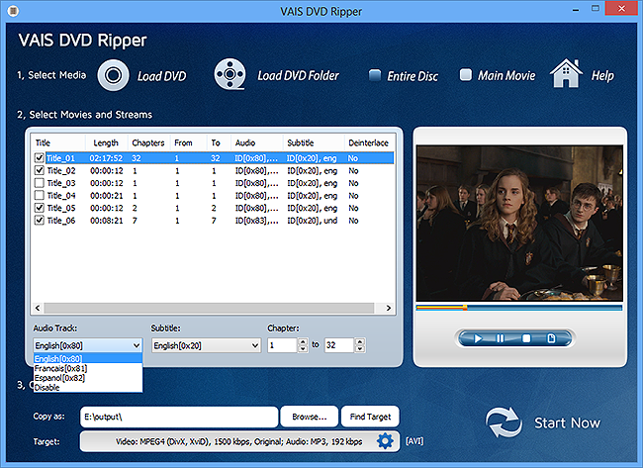Click the Start Now label

[567, 422]
